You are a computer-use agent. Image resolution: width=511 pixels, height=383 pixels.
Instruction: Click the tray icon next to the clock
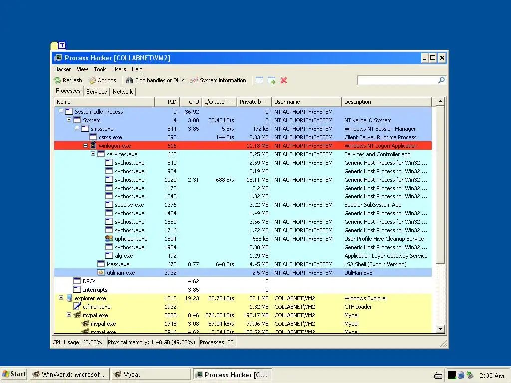pyautogui.click(x=470, y=375)
